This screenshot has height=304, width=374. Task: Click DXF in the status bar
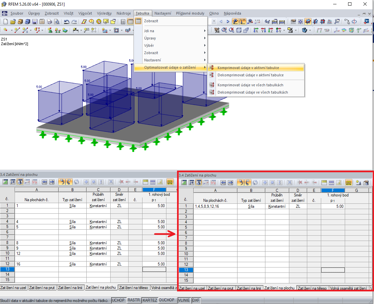[196, 300]
